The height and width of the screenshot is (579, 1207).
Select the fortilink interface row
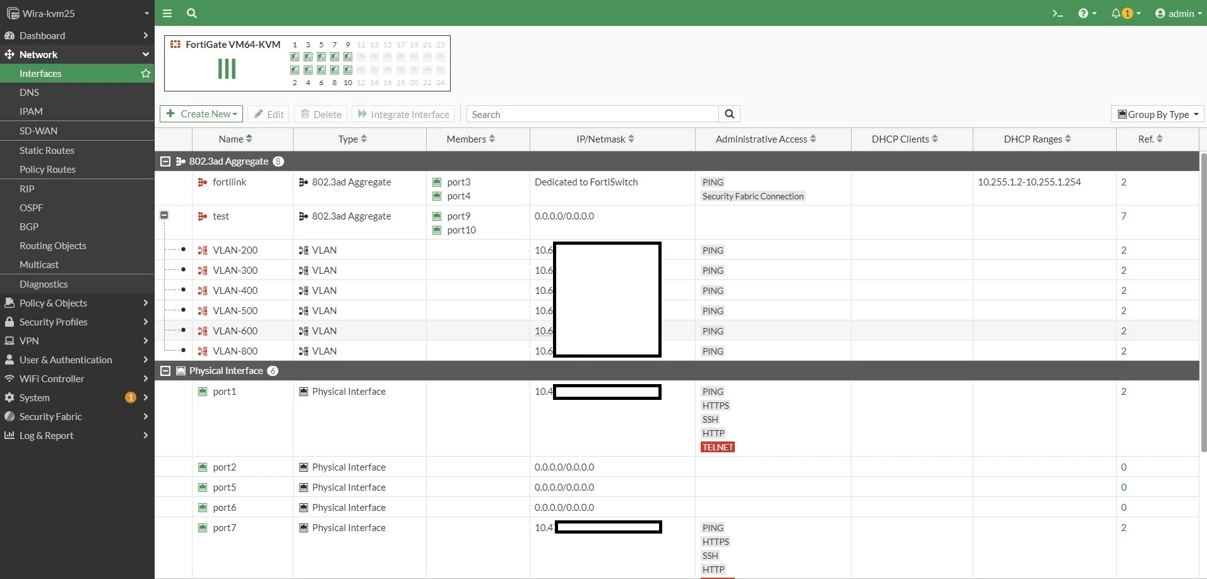(677, 189)
